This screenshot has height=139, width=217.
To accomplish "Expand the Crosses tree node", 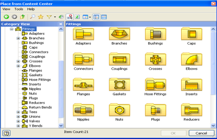I will (x=18, y=61).
